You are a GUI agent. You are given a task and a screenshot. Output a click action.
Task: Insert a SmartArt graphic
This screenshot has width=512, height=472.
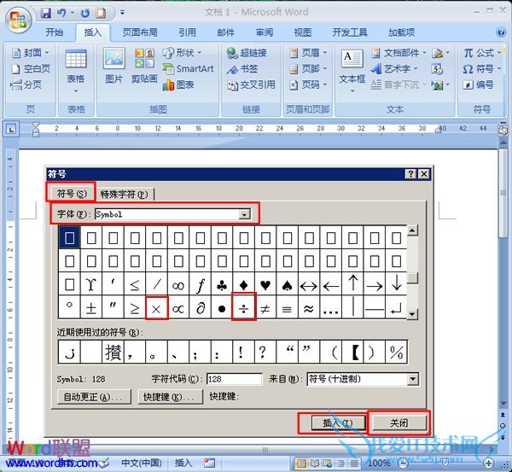[x=189, y=68]
